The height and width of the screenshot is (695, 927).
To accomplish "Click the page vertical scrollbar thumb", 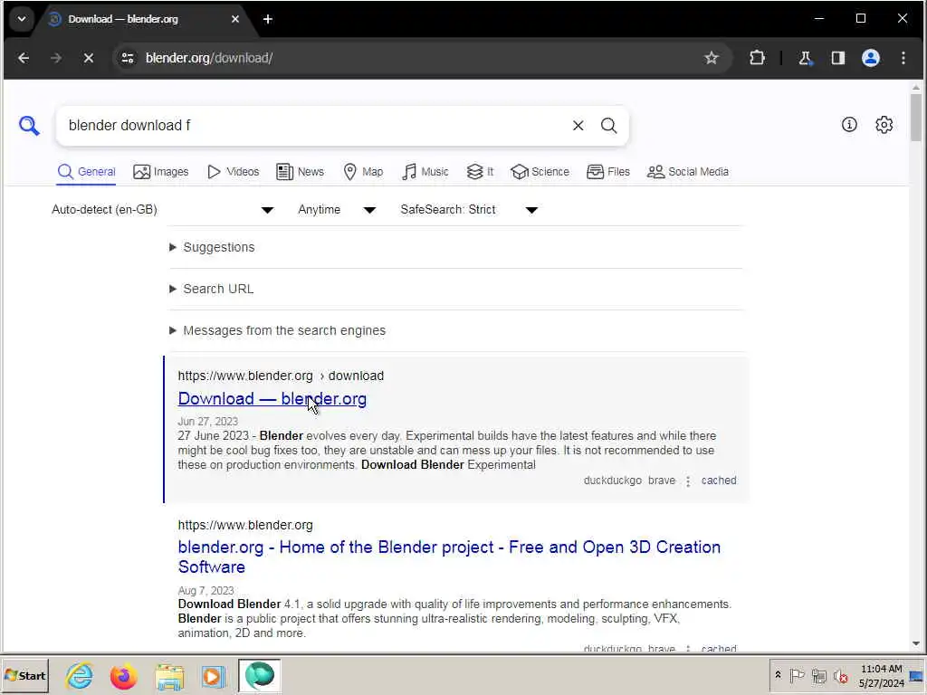I will point(916,118).
